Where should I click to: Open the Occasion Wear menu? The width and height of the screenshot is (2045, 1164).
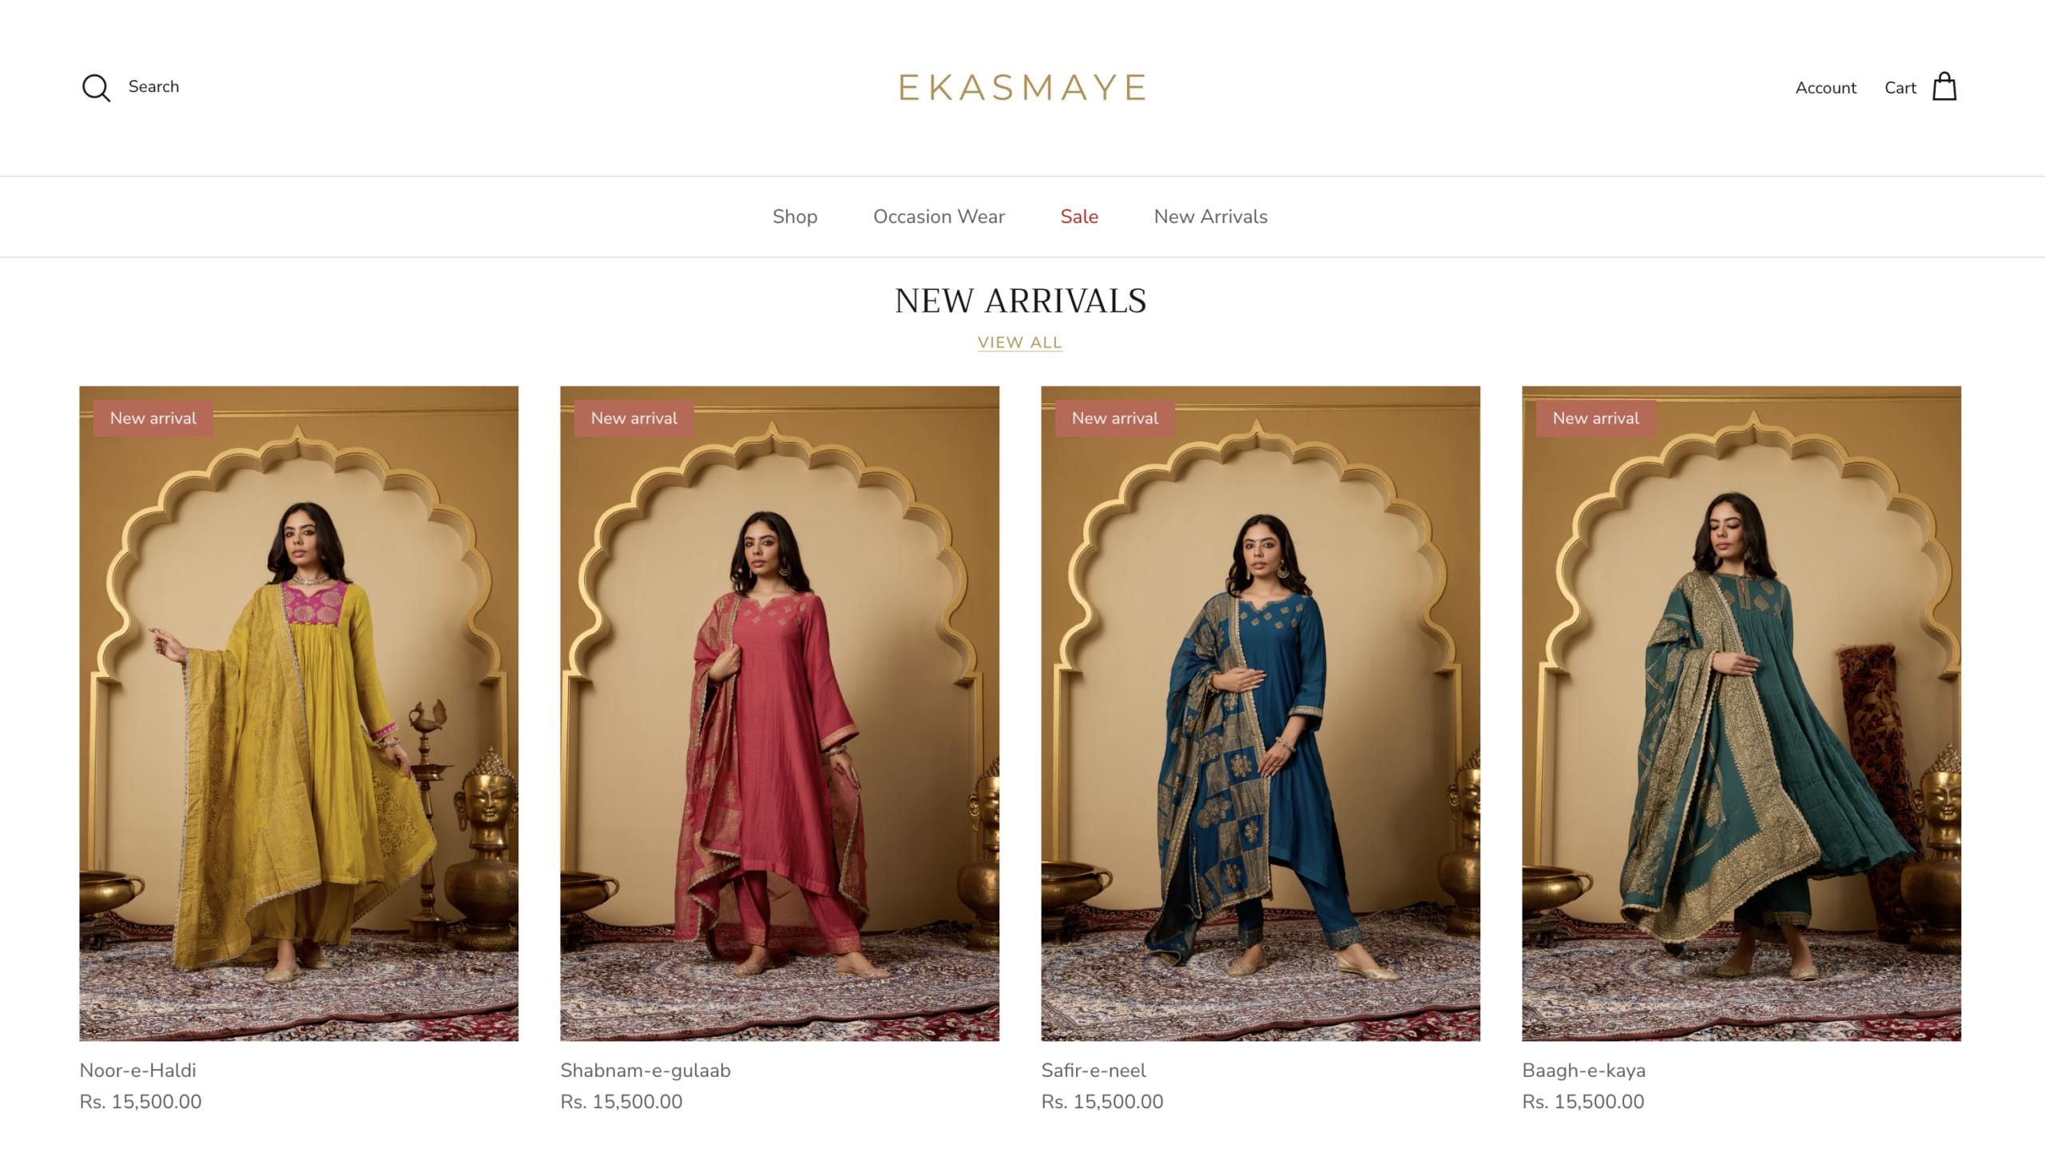click(x=938, y=217)
